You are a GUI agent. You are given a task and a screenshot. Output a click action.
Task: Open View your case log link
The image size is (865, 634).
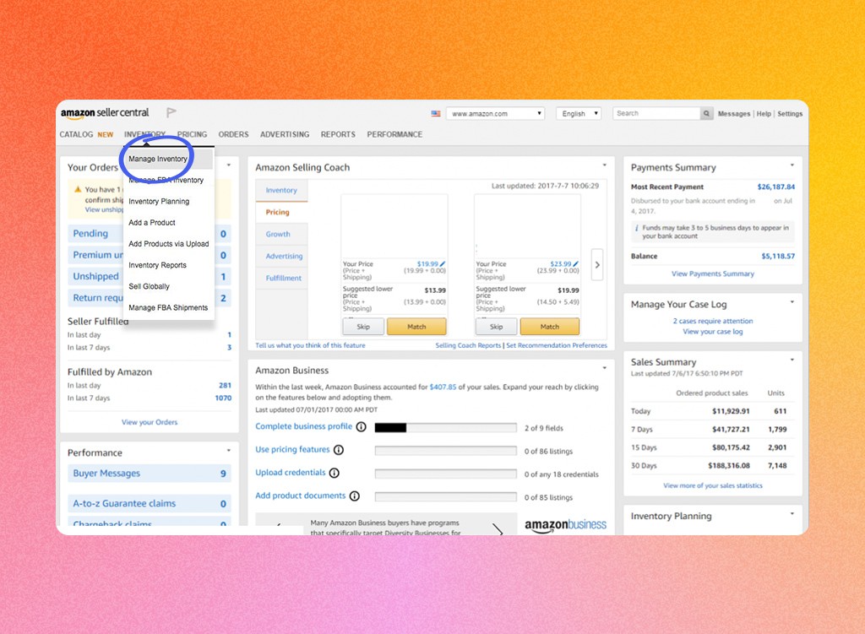click(x=713, y=332)
